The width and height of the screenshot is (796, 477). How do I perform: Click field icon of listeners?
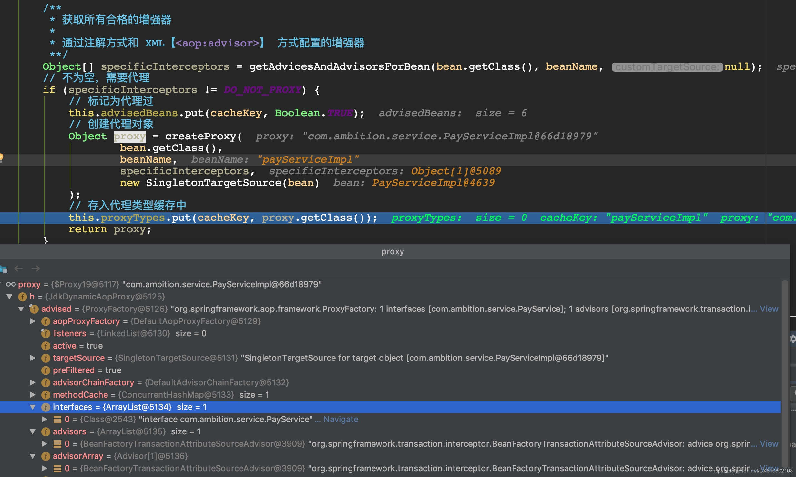[46, 333]
